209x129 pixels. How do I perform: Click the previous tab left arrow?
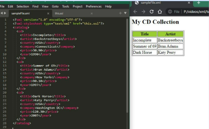tap(2, 13)
